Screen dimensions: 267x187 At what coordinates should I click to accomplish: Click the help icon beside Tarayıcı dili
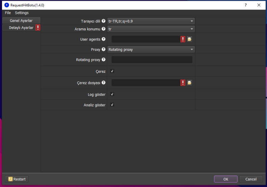(x=103, y=21)
